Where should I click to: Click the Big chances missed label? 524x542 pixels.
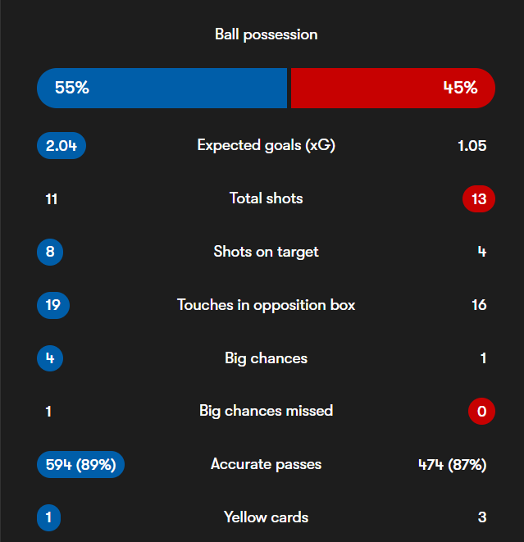[267, 412]
